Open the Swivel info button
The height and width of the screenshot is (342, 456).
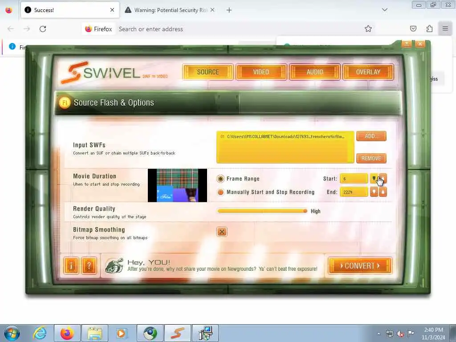pos(71,265)
